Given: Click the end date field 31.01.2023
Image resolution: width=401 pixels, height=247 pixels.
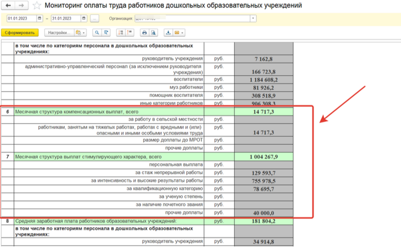Looking at the screenshot, I should 65,19.
